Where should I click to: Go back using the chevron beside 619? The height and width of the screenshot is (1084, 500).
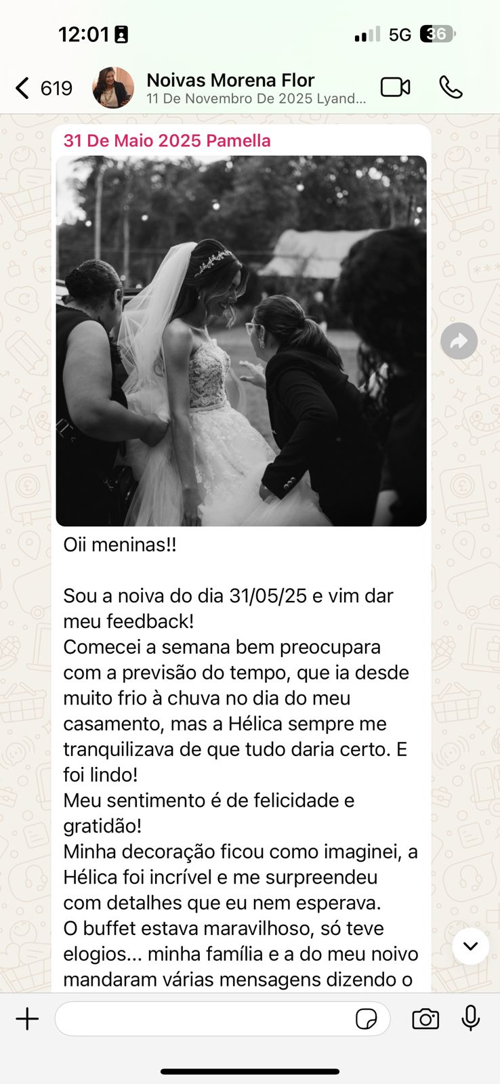pyautogui.click(x=22, y=88)
